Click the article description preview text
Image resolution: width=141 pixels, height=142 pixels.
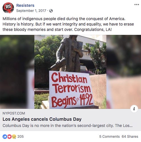[x=68, y=126]
